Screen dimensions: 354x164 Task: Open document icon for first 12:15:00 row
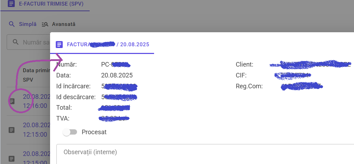tap(12, 130)
